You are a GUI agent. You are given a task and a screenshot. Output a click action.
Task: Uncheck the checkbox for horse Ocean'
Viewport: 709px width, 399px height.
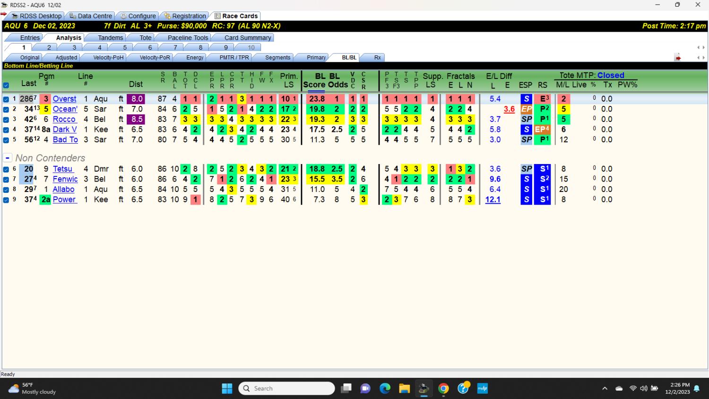(x=6, y=109)
